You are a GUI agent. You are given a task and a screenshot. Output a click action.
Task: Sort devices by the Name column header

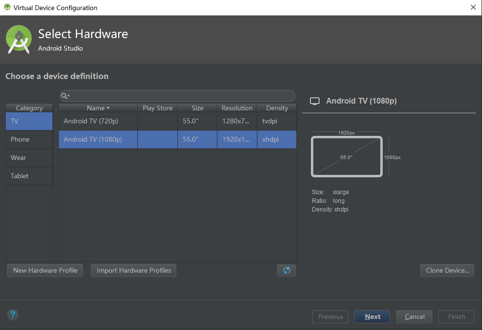98,108
